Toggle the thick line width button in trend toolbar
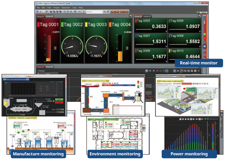Screen dimensions: 225x160 click(178, 71)
